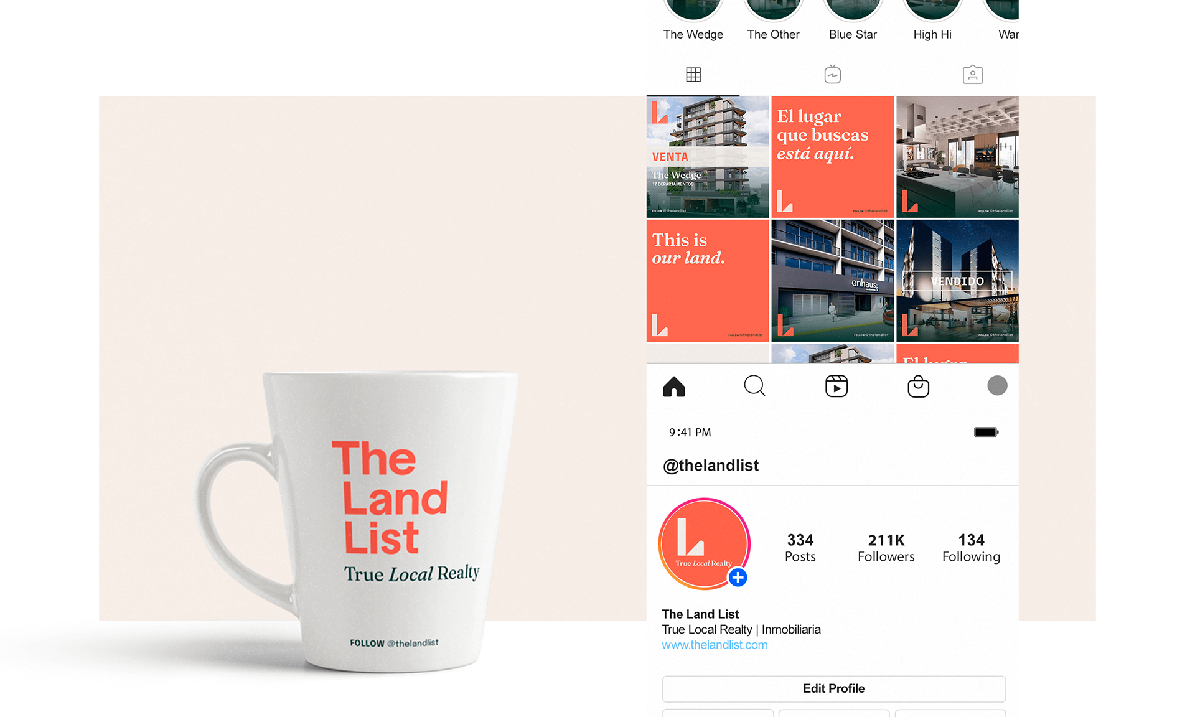Screen dimensions: 1195x717
Task: Open Blue Star story highlight
Action: [853, 20]
